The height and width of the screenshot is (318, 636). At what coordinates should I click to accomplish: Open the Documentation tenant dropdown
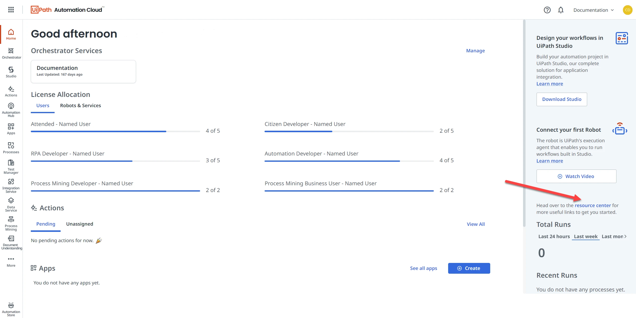pos(594,10)
